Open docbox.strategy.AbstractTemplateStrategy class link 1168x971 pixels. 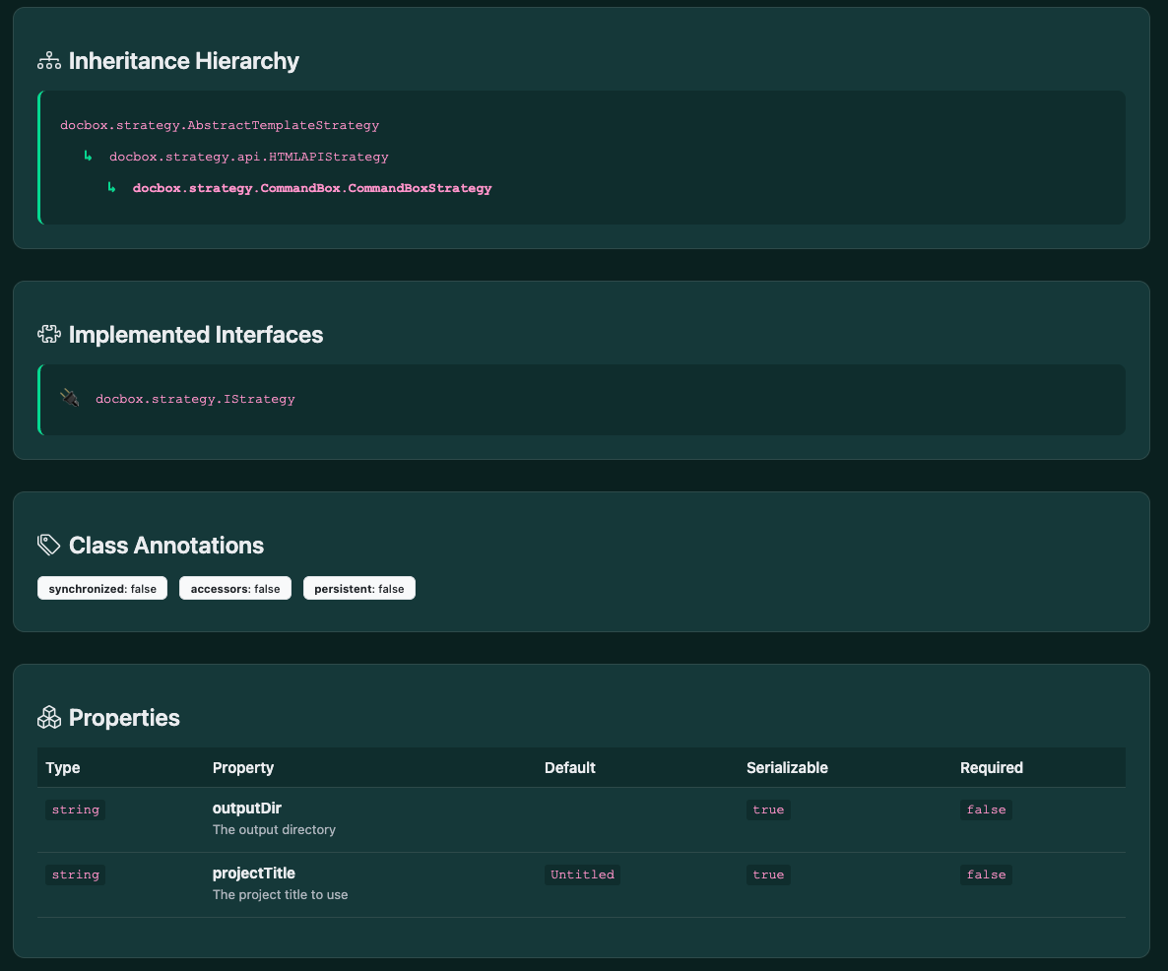[220, 125]
